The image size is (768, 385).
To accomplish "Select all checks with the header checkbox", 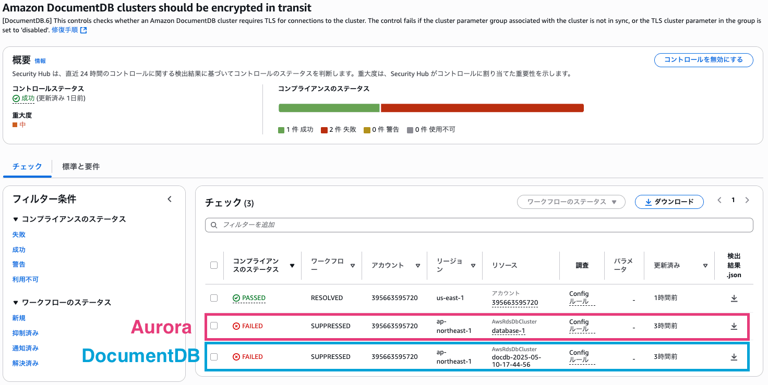I will 214,265.
